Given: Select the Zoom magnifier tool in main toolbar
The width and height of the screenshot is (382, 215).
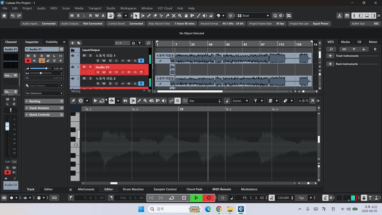Looking at the screenshot, I should (180, 16).
